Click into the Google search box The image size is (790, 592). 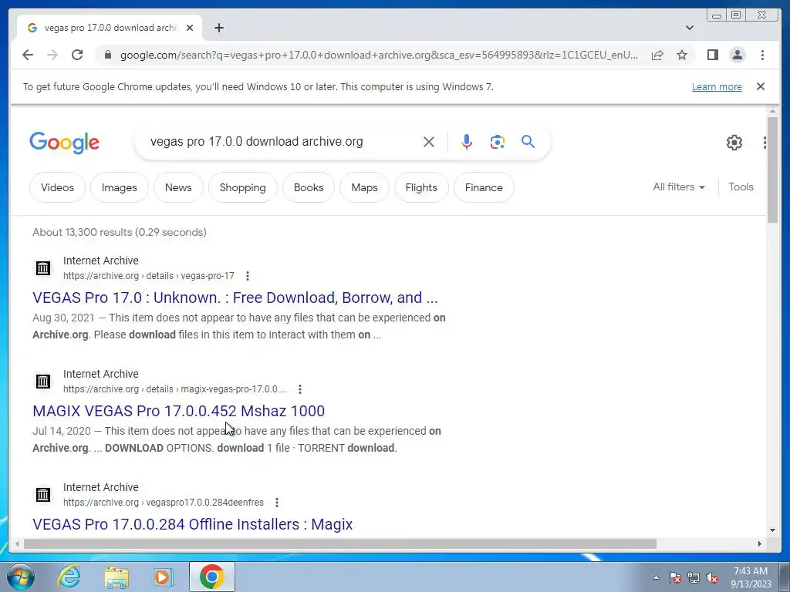coord(282,142)
